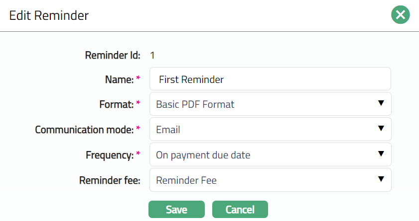This screenshot has height=221, width=419.
Task: Click the Format field label
Action: pyautogui.click(x=116, y=104)
